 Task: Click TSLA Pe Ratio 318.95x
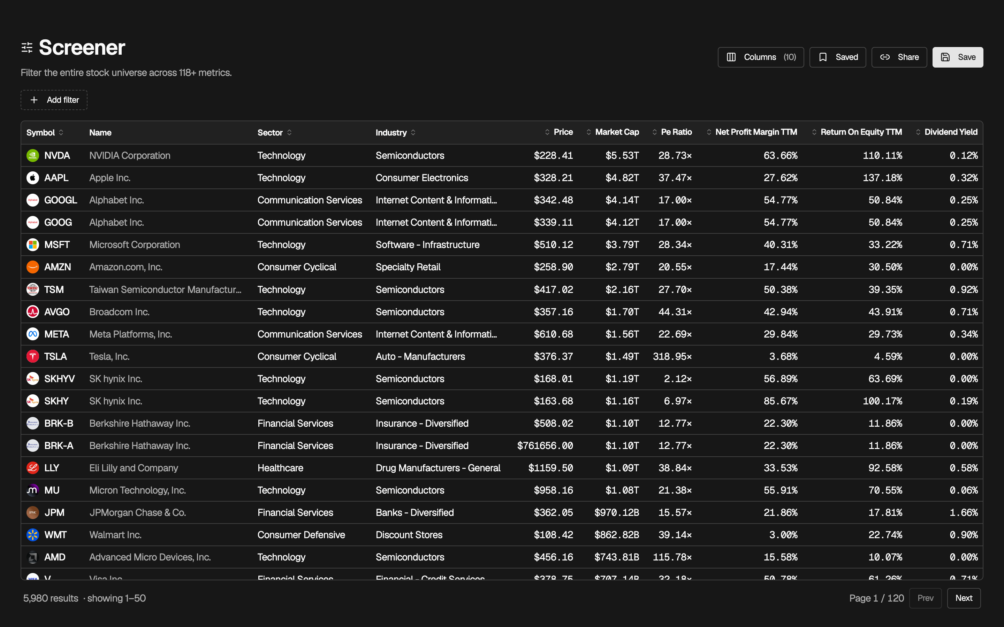(672, 357)
